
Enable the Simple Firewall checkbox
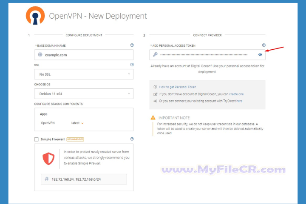coord(36,139)
